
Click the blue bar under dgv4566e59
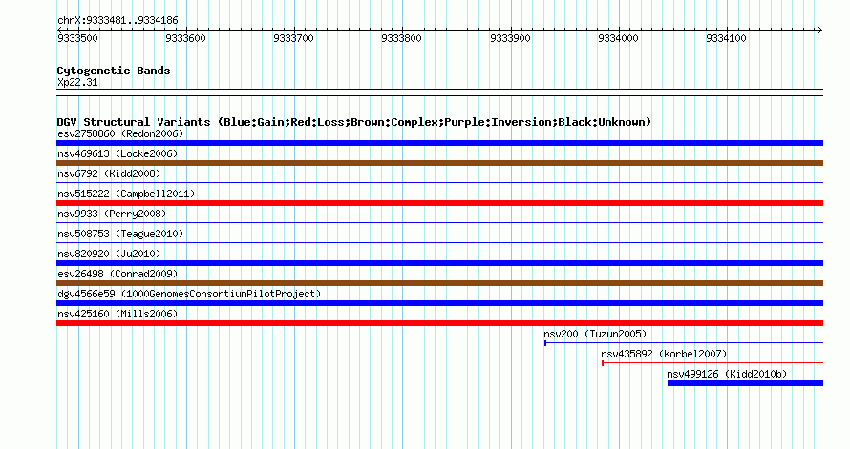(439, 303)
